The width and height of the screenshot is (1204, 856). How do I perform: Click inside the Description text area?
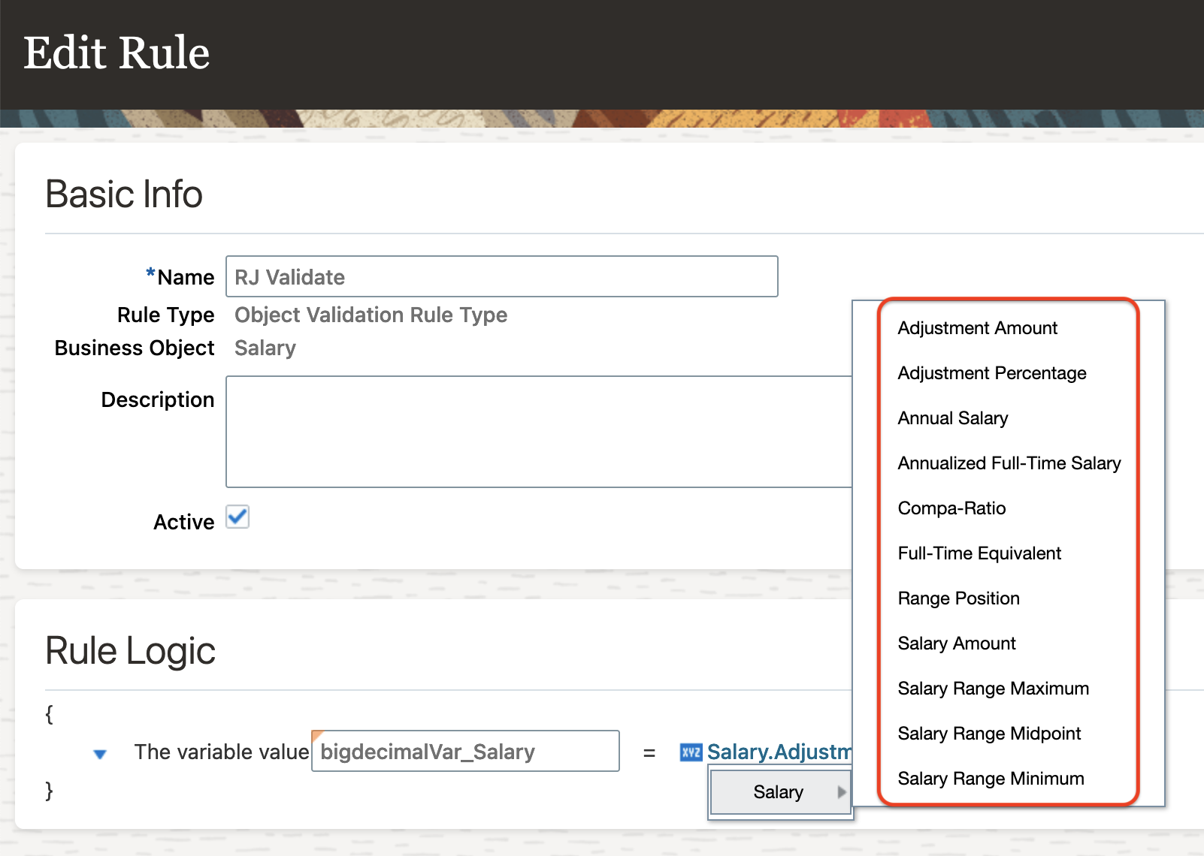[x=538, y=432]
